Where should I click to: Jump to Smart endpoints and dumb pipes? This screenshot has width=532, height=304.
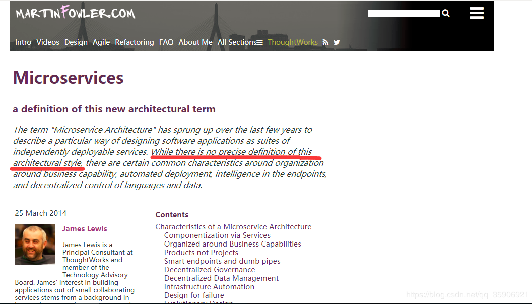(x=222, y=261)
